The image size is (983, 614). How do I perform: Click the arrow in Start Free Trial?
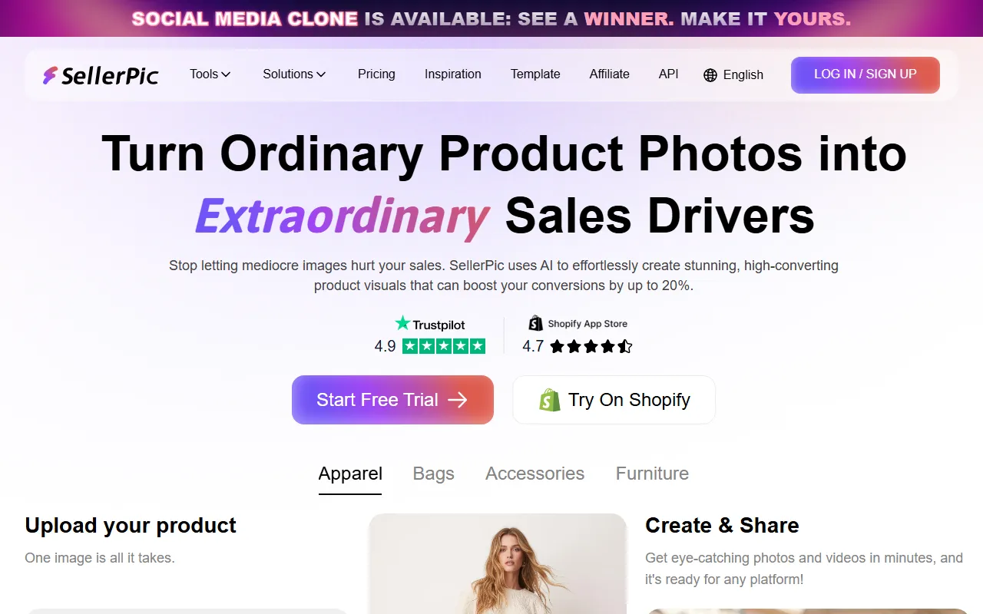point(458,400)
